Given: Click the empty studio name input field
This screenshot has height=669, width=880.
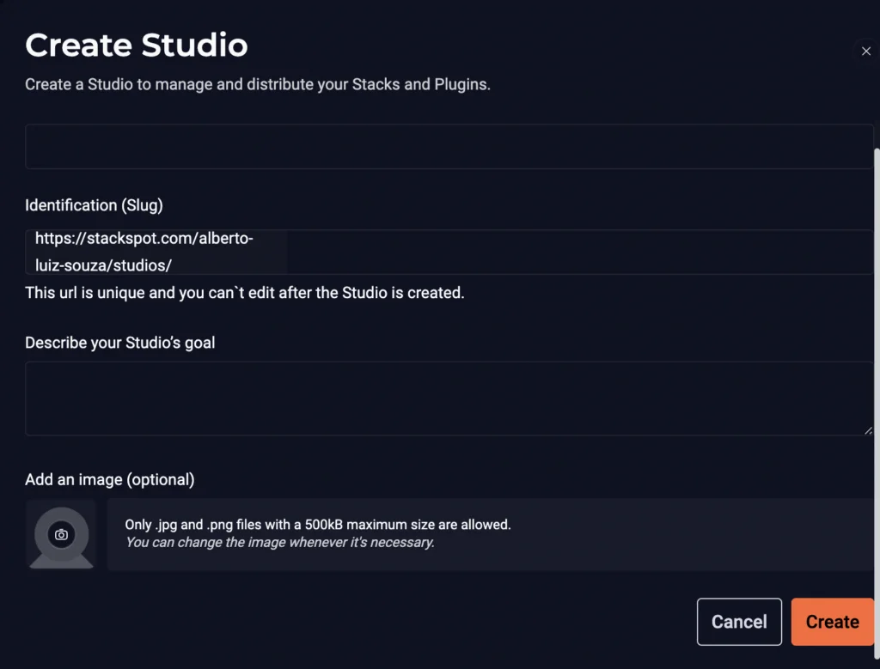Looking at the screenshot, I should (x=449, y=146).
